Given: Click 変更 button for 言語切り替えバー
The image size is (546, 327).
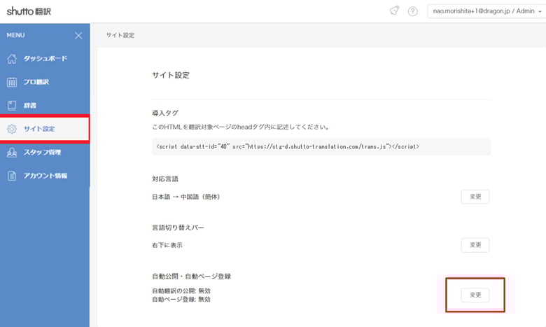Looking at the screenshot, I should [475, 245].
